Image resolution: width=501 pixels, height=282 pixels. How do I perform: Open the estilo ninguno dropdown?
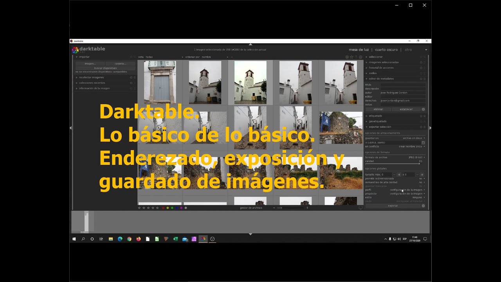[395, 197]
